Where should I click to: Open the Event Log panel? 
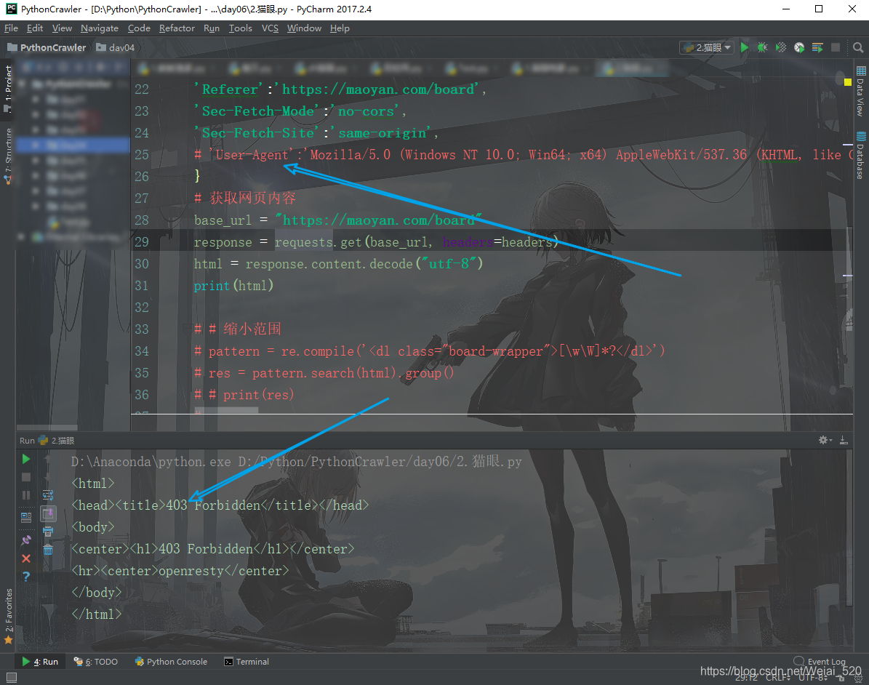(820, 661)
